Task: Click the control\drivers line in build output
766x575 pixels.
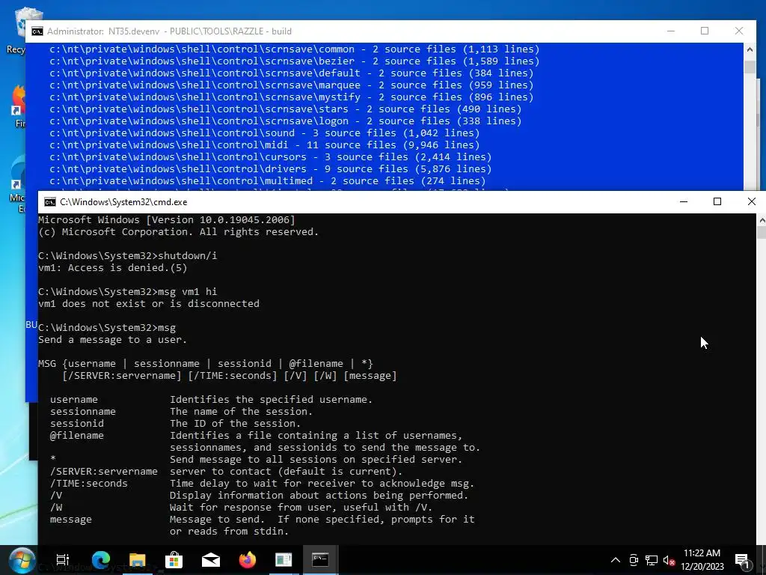Action: point(271,168)
